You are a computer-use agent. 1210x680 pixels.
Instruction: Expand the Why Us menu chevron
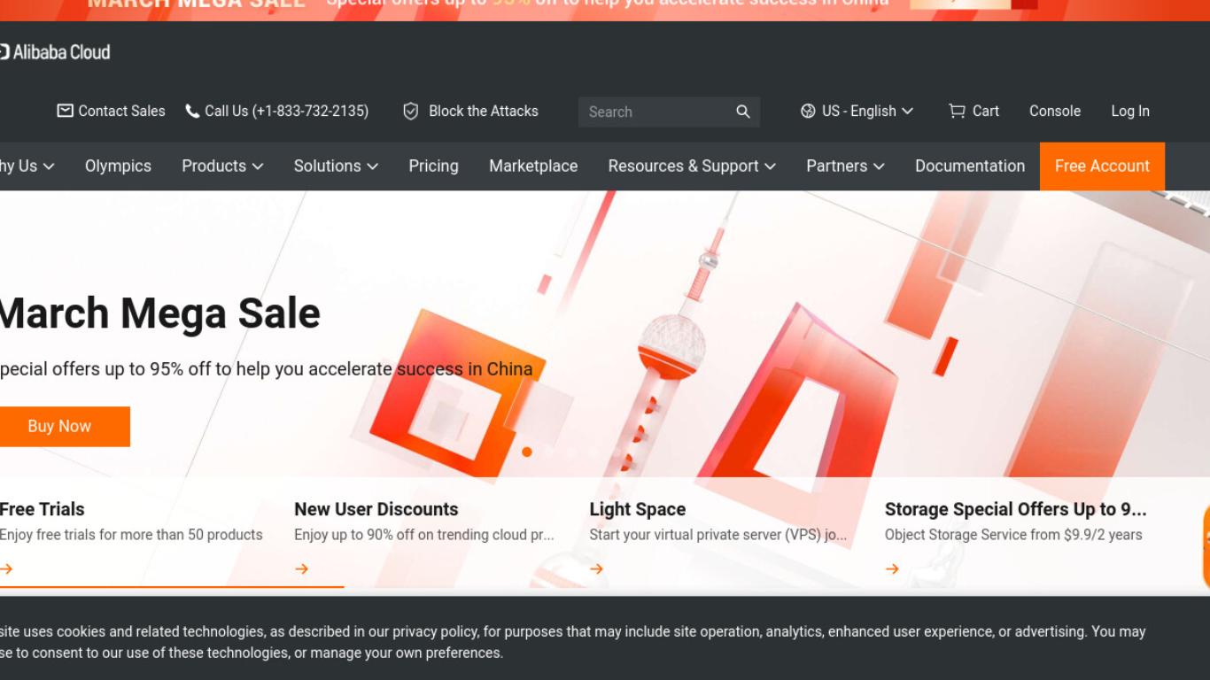[x=49, y=166]
